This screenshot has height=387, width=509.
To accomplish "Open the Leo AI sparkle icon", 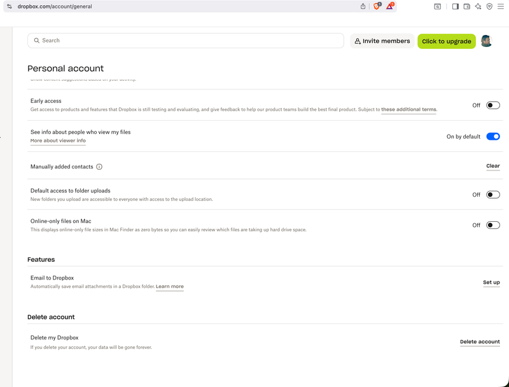I will coord(478,6).
